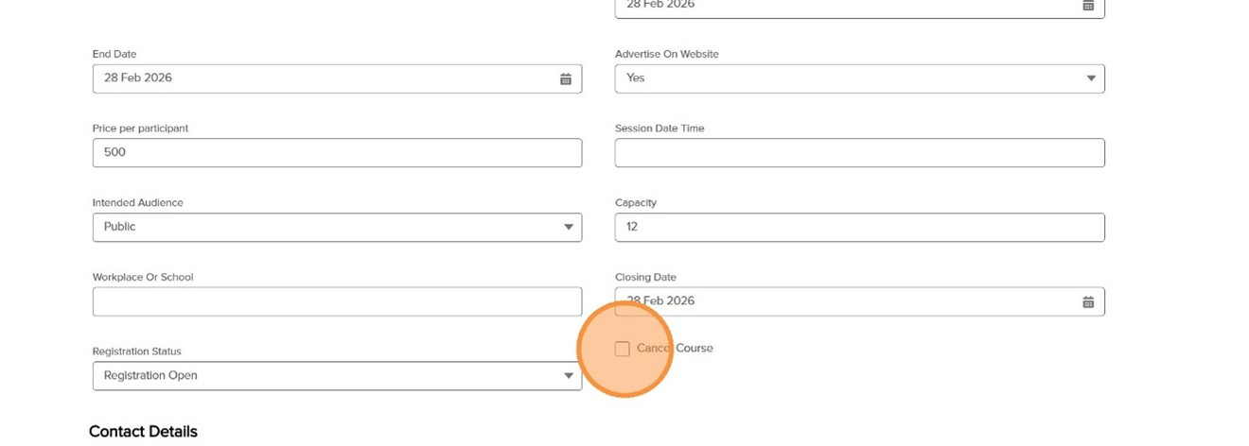Image resolution: width=1249 pixels, height=446 pixels.
Task: Open the End Date calendar picker icon
Action: click(x=565, y=79)
